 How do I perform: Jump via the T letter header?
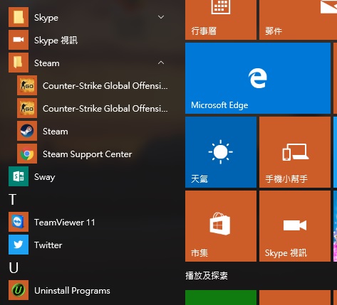click(13, 199)
